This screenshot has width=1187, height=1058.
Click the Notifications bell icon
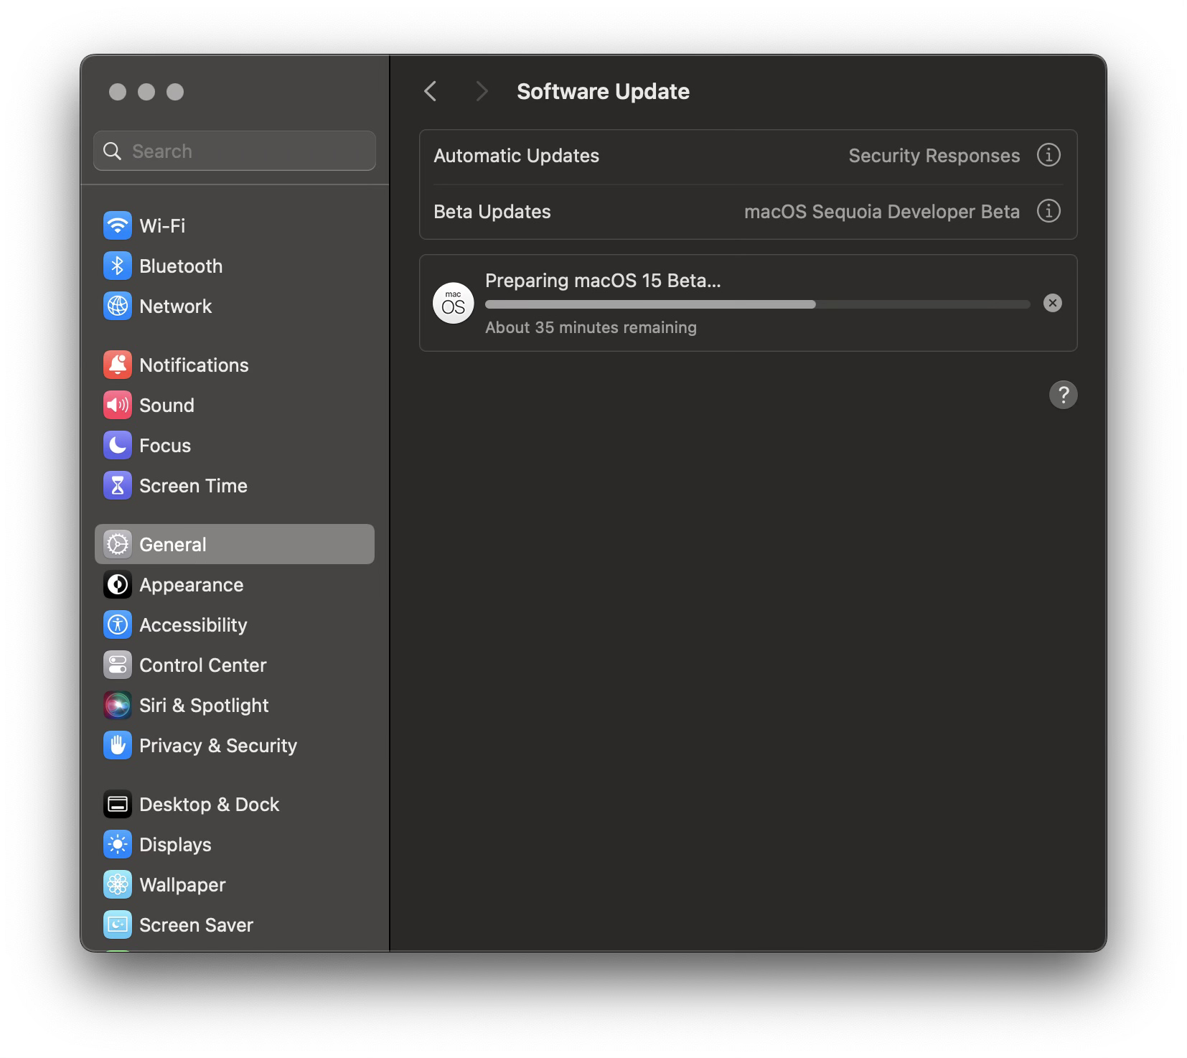118,365
